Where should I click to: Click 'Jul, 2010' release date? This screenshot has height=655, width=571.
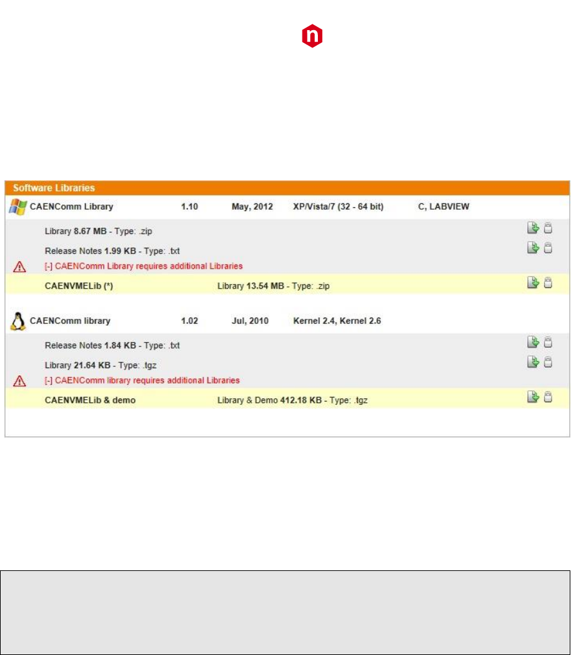(250, 321)
